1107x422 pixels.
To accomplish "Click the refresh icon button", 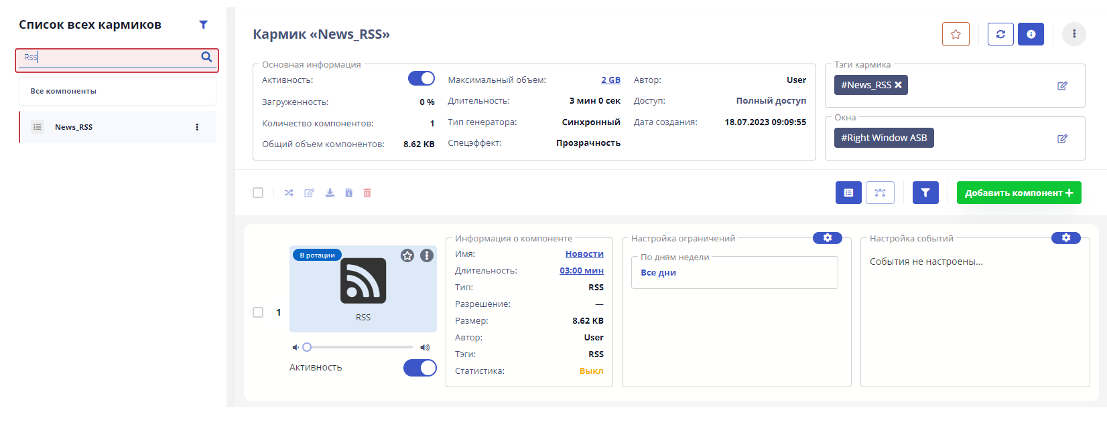I will (x=1000, y=34).
